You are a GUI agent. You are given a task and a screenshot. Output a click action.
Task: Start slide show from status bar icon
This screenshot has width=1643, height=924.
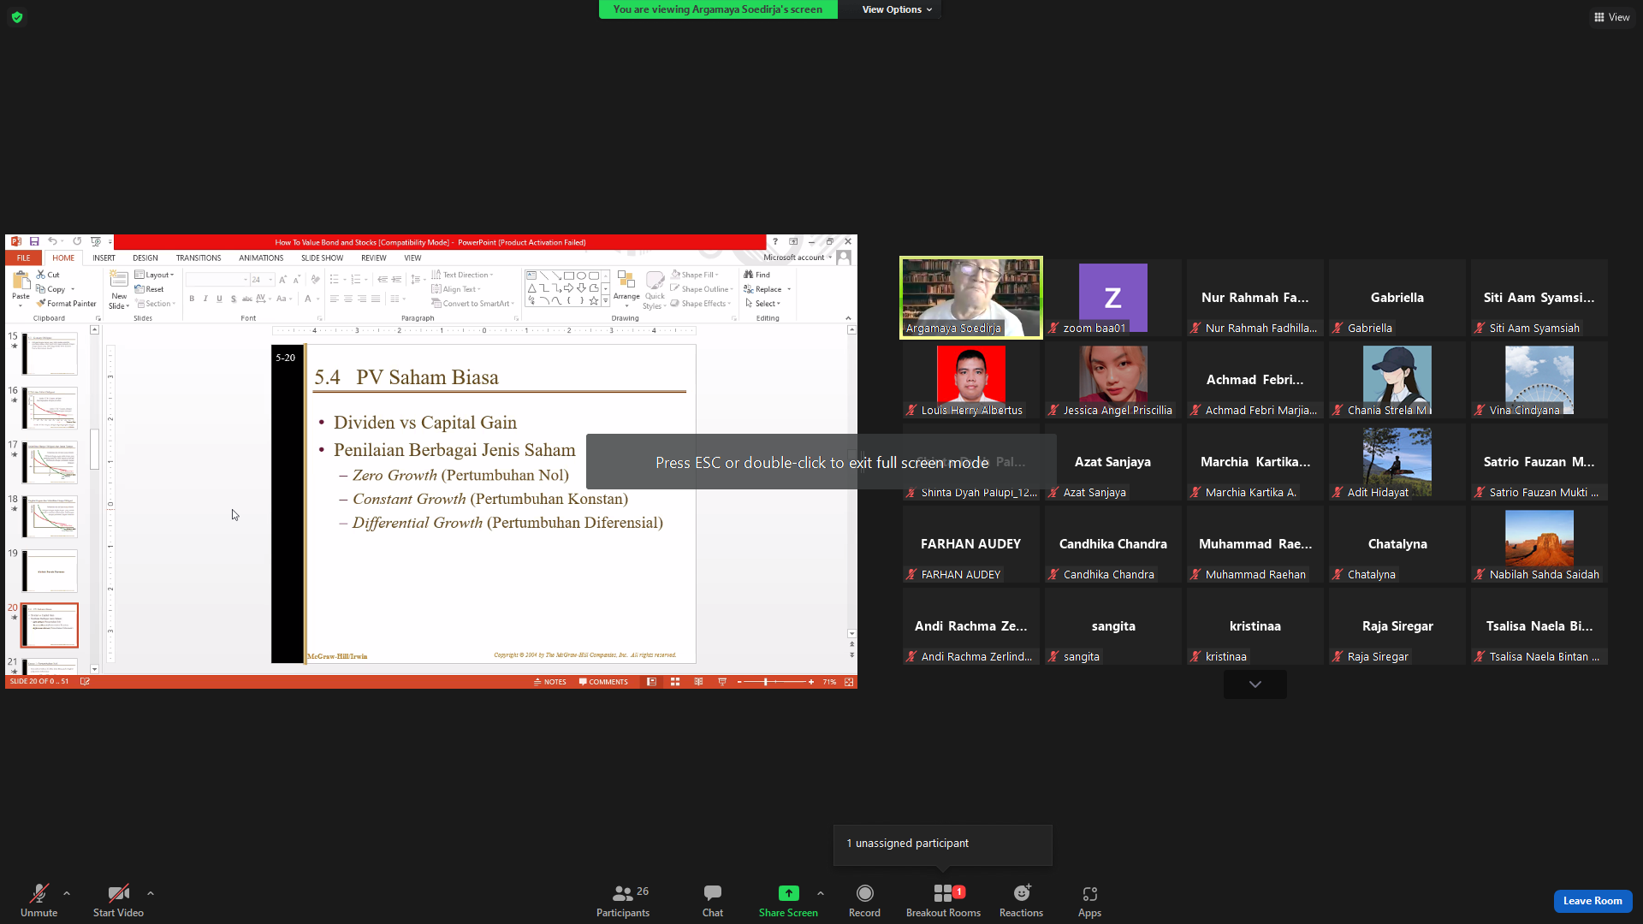click(x=722, y=682)
